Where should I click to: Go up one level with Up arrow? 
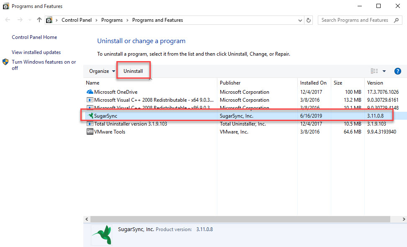point(39,20)
